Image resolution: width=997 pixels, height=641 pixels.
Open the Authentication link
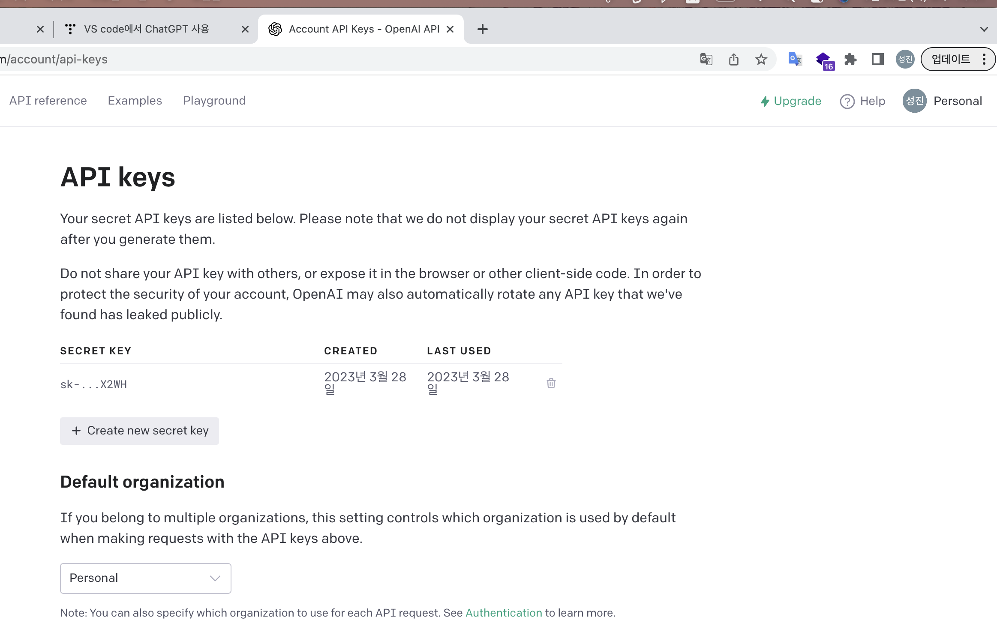click(x=504, y=613)
